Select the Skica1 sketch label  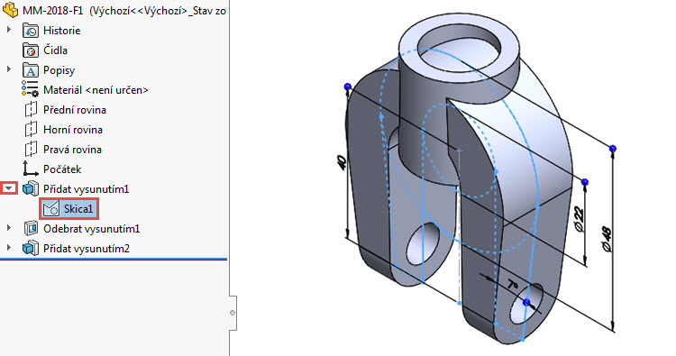[78, 209]
